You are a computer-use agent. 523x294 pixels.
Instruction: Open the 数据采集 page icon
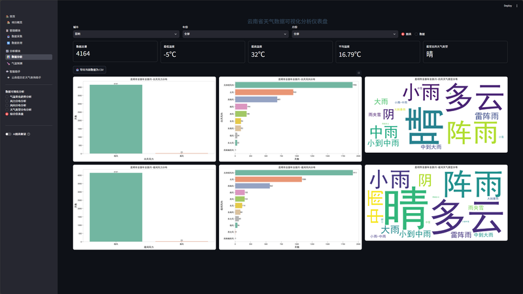tap(8, 37)
